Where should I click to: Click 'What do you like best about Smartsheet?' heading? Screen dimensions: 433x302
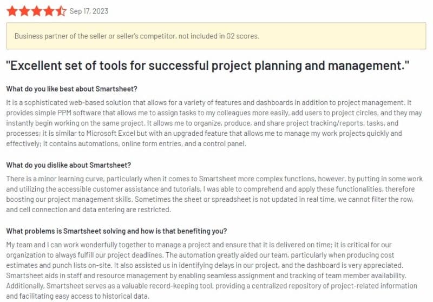click(x=72, y=89)
